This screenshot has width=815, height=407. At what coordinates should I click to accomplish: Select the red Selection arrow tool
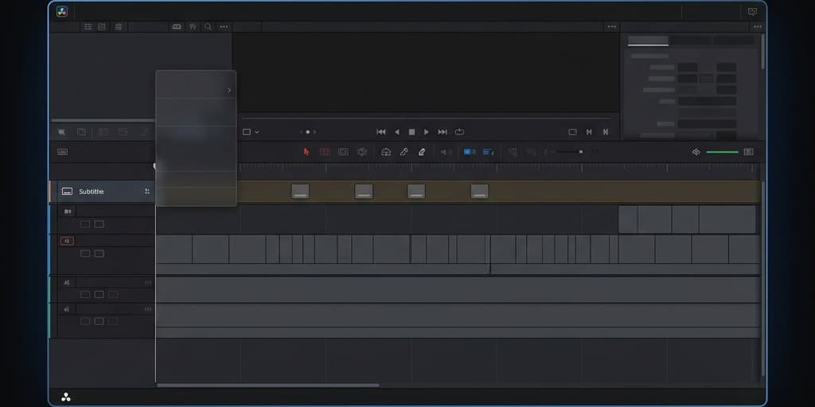[306, 152]
